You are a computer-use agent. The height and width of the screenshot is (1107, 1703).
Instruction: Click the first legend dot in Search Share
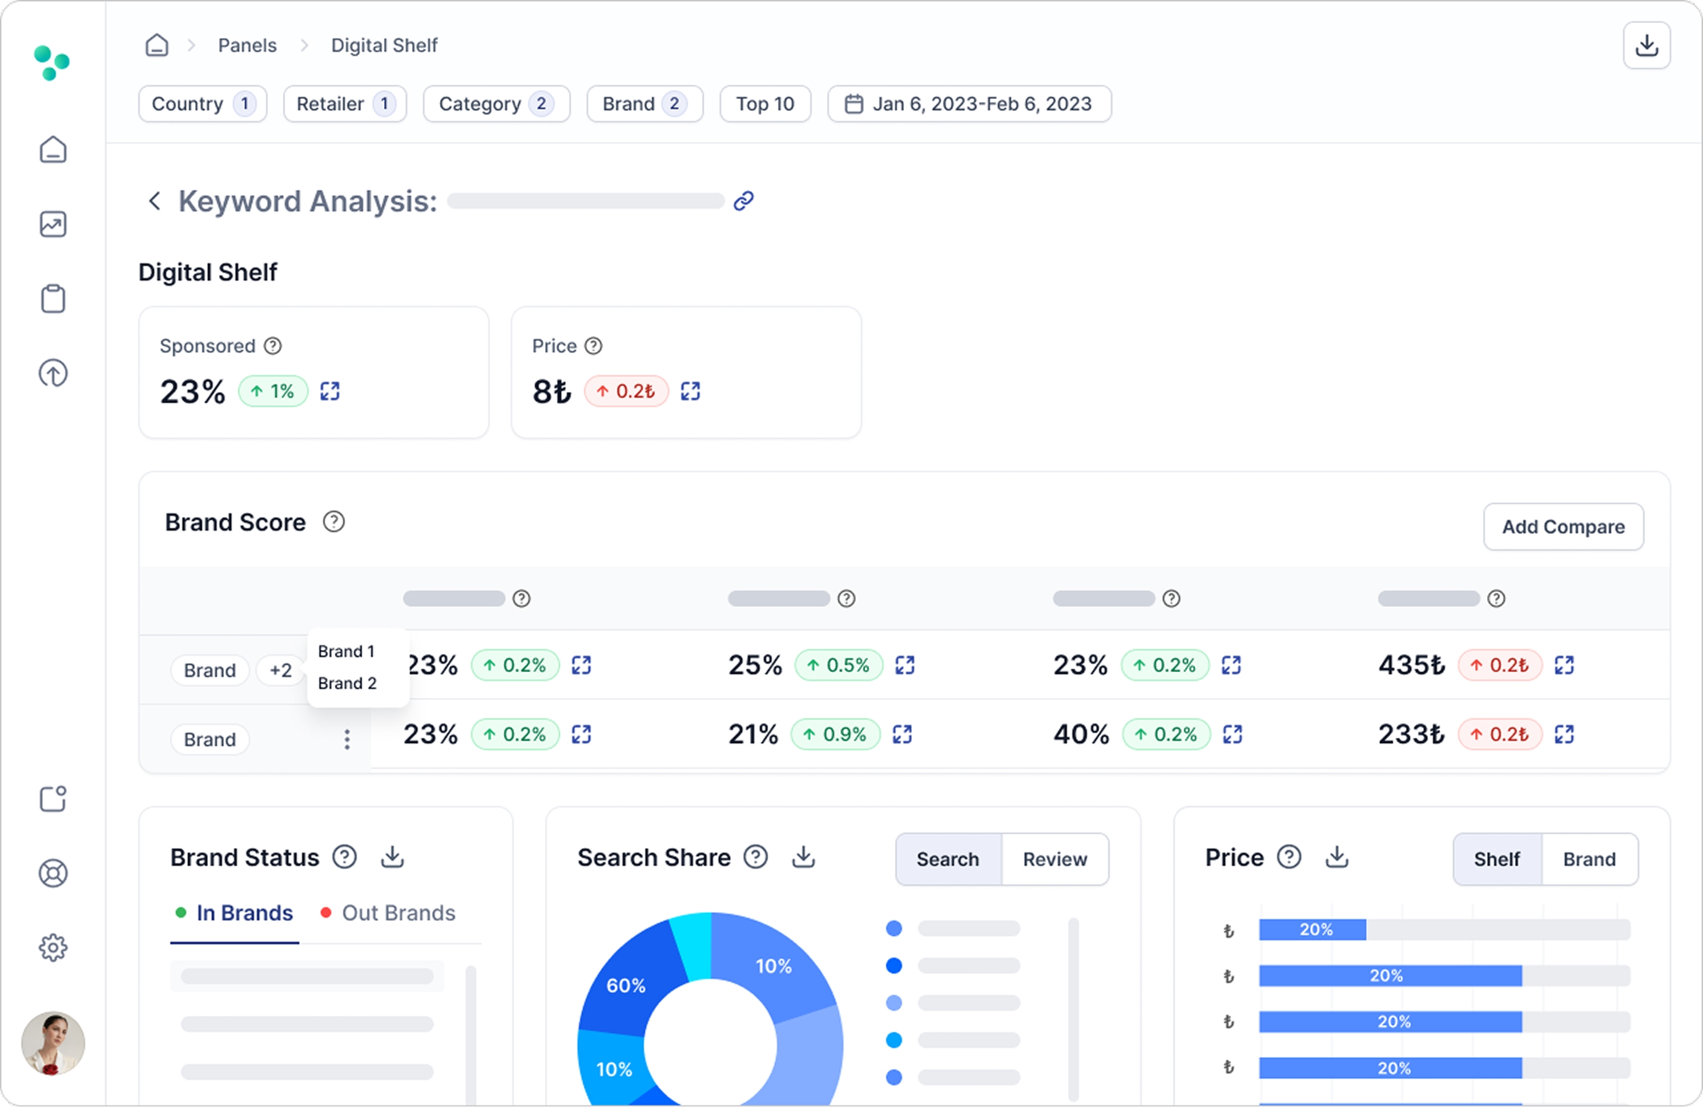click(894, 928)
